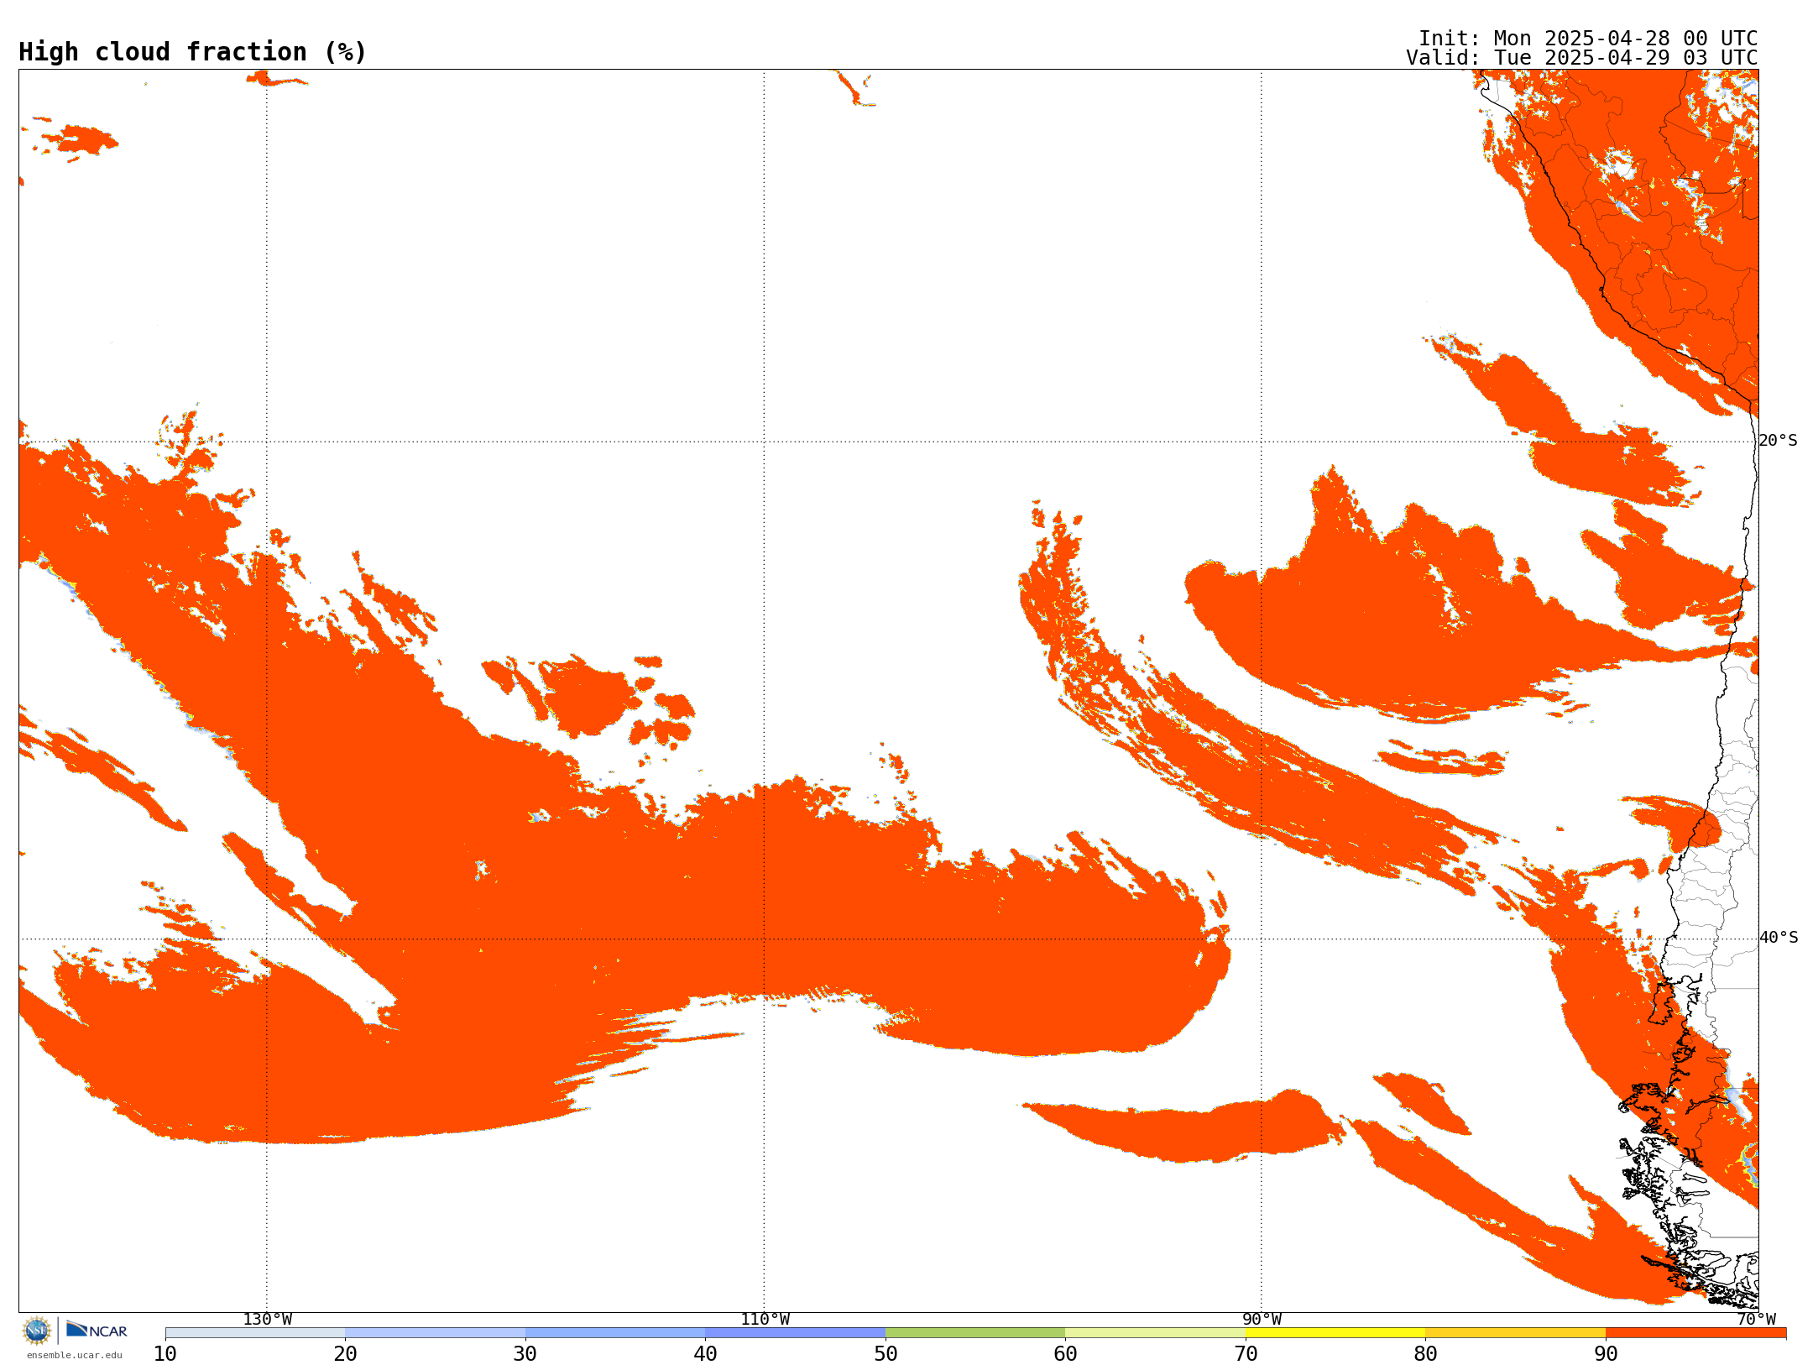The height and width of the screenshot is (1365, 1813).
Task: Click the 70°W longitude label
Action: pyautogui.click(x=1756, y=1320)
